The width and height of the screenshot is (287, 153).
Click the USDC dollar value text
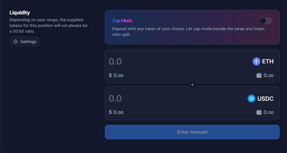(x=116, y=112)
